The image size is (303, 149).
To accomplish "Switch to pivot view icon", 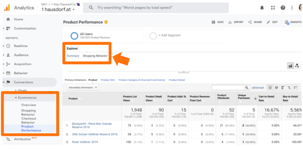I will pyautogui.click(x=295, y=88).
